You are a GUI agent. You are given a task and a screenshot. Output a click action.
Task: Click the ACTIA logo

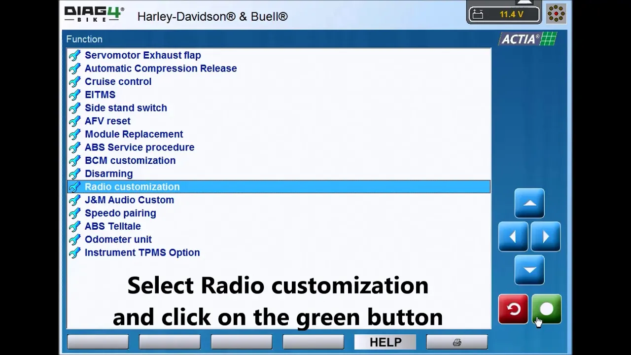click(528, 39)
